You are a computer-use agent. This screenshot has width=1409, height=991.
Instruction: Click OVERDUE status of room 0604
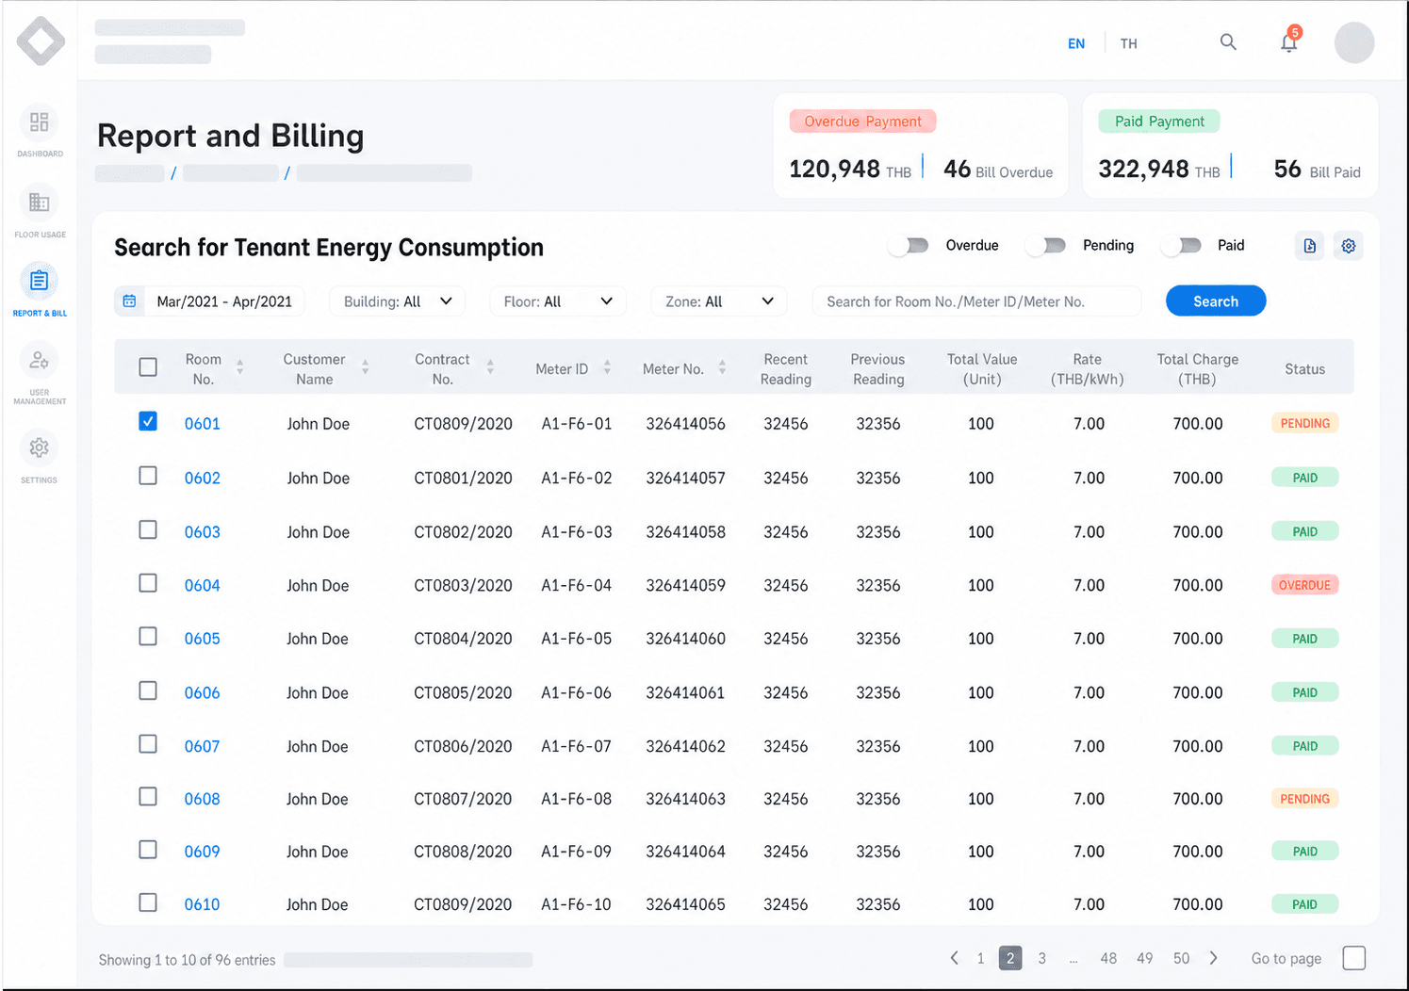[x=1304, y=585]
